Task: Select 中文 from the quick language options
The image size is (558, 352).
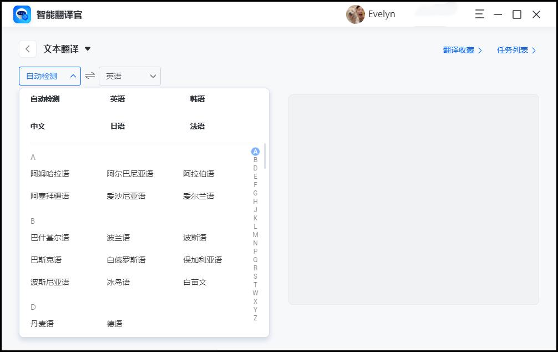Action: click(x=37, y=126)
